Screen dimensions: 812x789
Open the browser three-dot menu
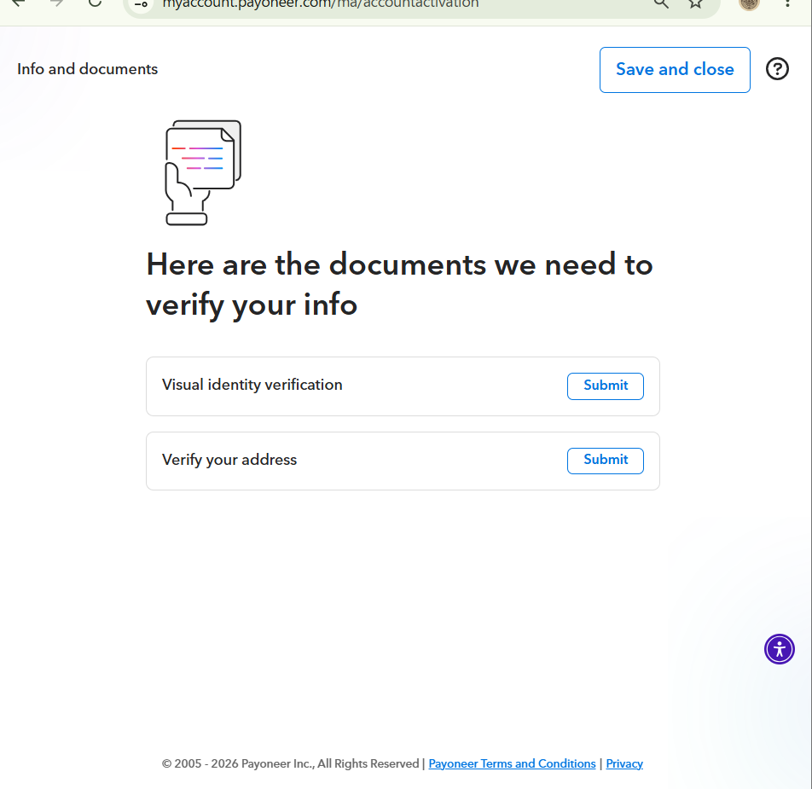tap(787, 3)
